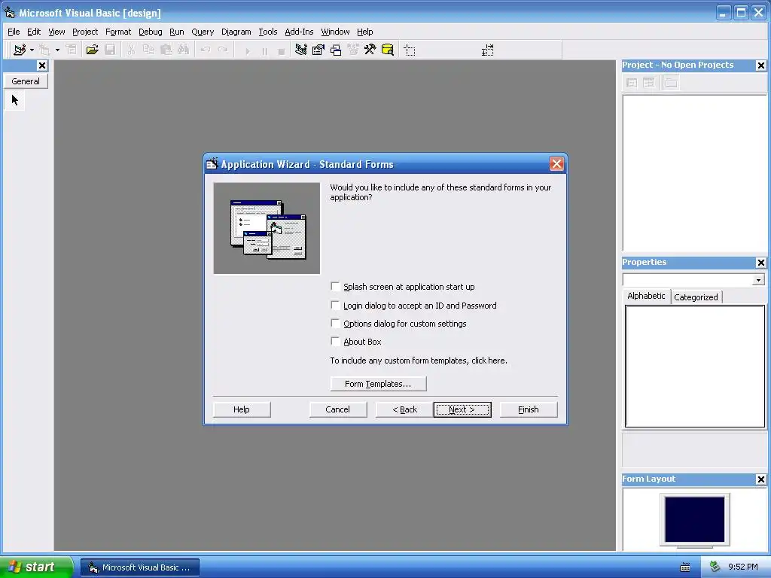Open Form Layout Window from the toolbar

(x=336, y=50)
